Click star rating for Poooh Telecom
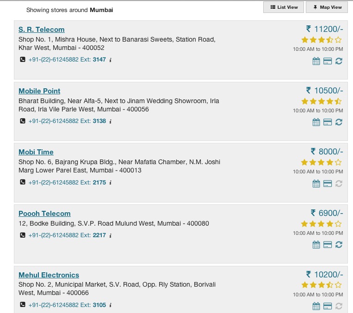353x313 pixels. tap(322, 224)
